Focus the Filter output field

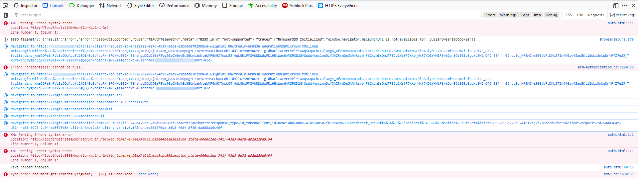coord(246,15)
